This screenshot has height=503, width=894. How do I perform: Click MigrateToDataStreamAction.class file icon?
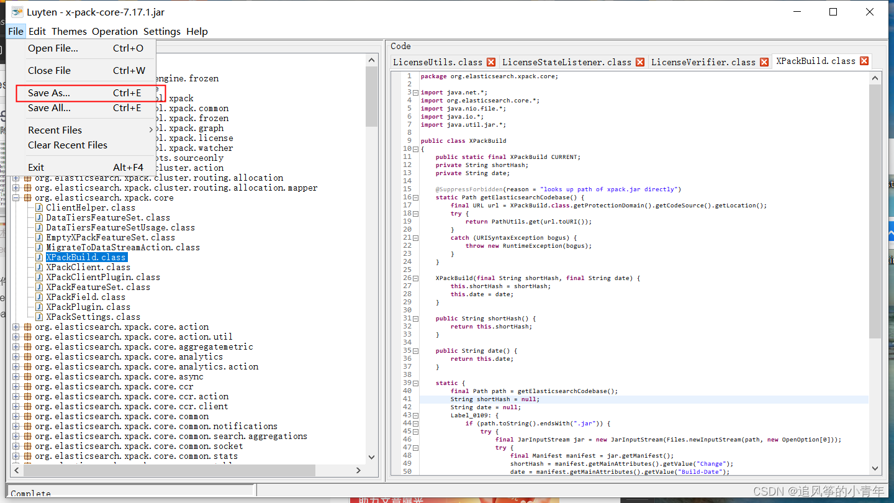pos(39,248)
